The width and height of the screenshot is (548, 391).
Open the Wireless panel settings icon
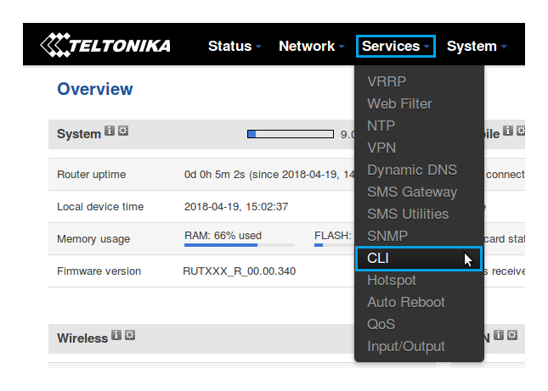pyautogui.click(x=130, y=335)
